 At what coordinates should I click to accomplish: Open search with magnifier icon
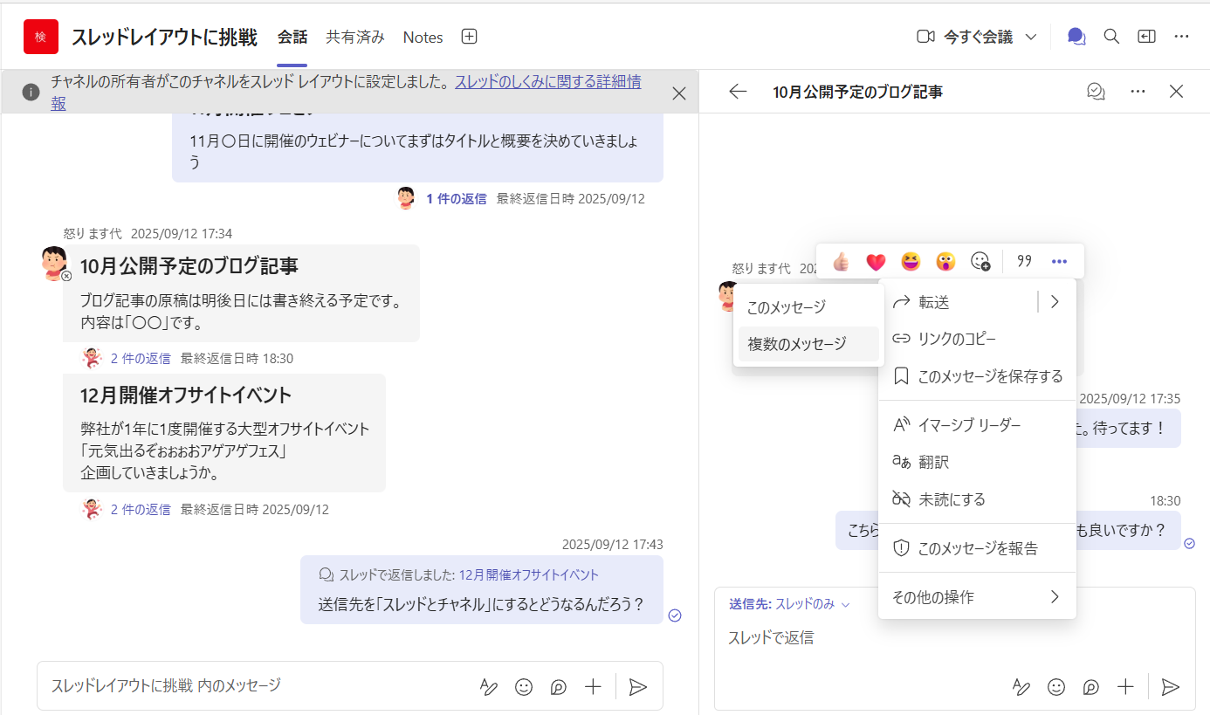pyautogui.click(x=1111, y=37)
